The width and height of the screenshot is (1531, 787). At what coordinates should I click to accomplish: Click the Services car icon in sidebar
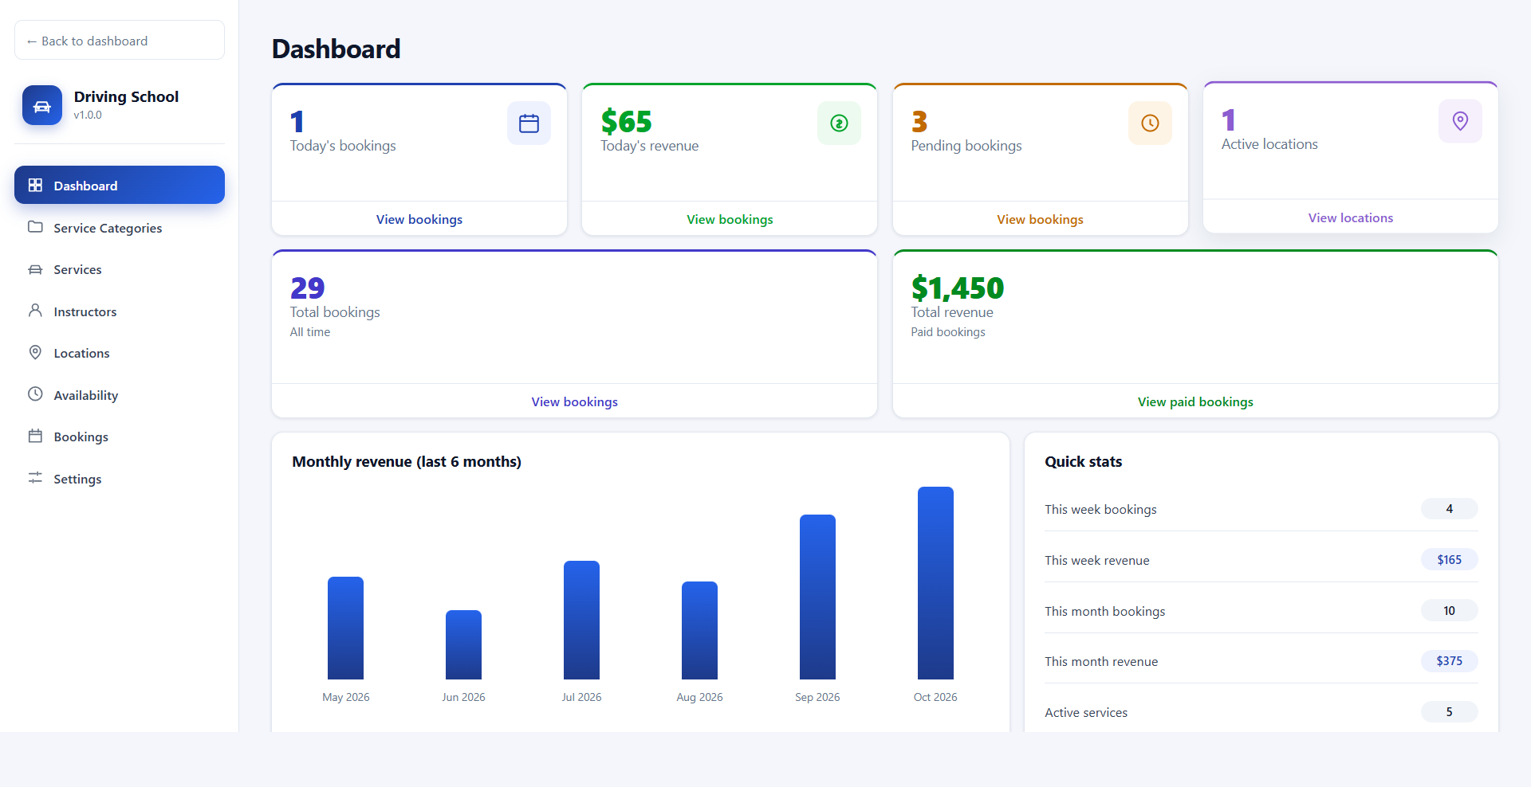(35, 269)
